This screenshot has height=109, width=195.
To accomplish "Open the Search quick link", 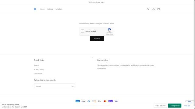I will click(x=37, y=65).
